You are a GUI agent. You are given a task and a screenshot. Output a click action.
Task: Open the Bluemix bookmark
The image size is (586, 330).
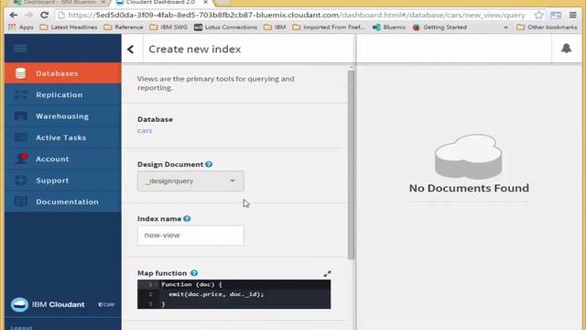[389, 27]
